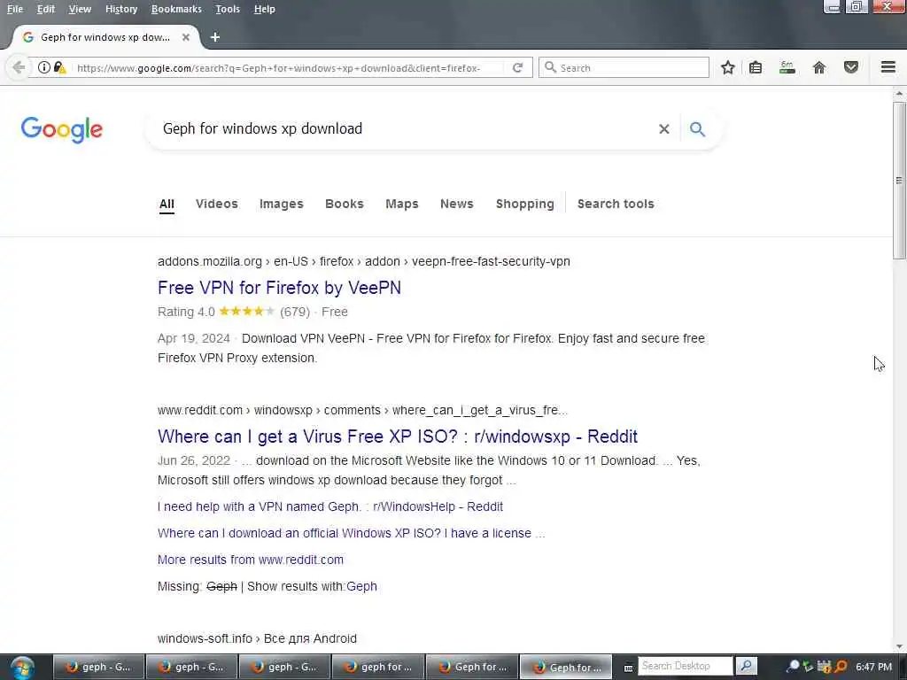Open the File menu
Viewport: 907px width, 680px height.
click(x=15, y=9)
